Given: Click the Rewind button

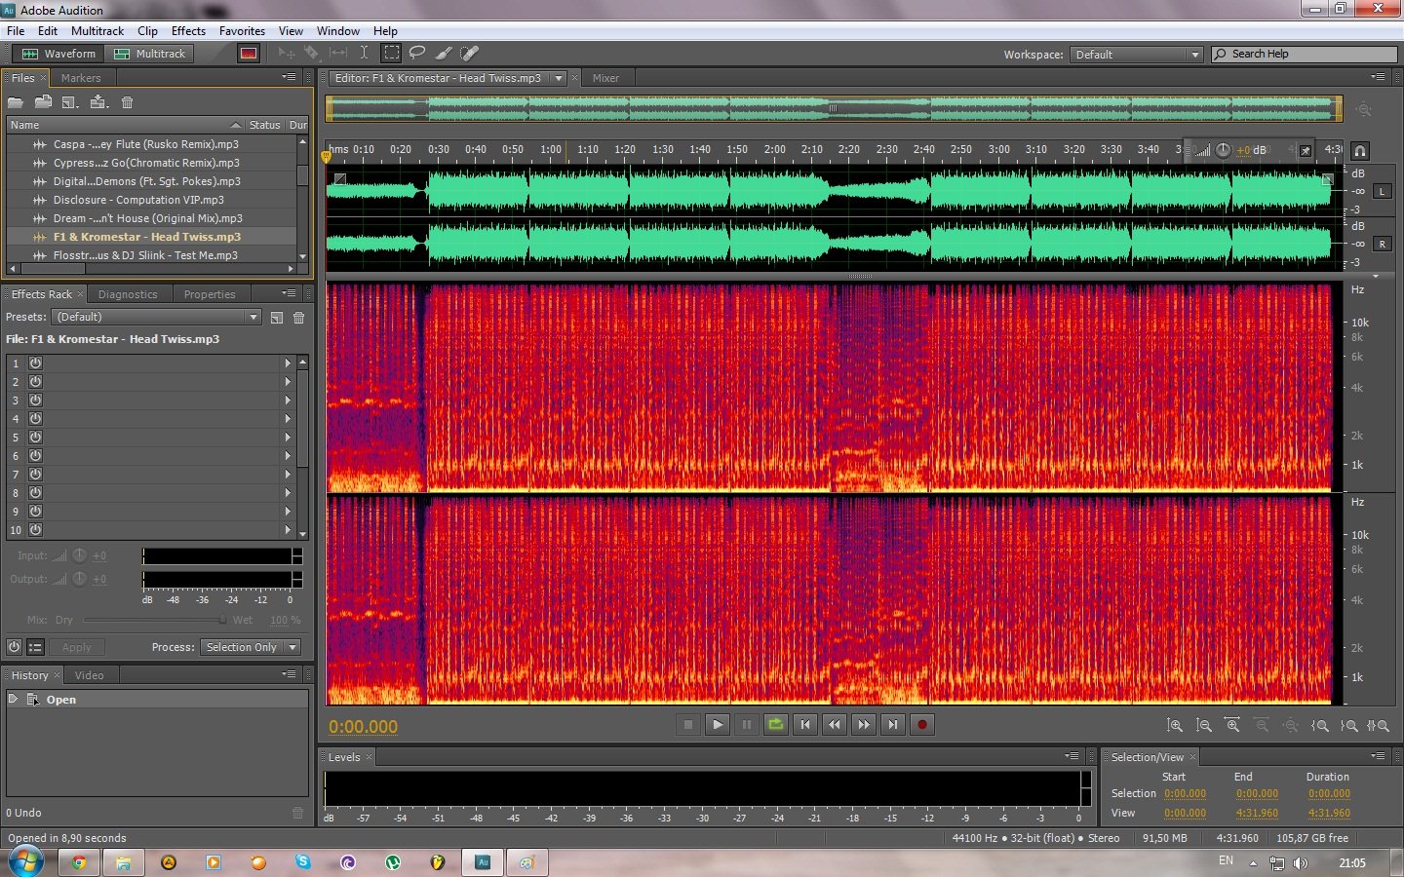Looking at the screenshot, I should 835,725.
